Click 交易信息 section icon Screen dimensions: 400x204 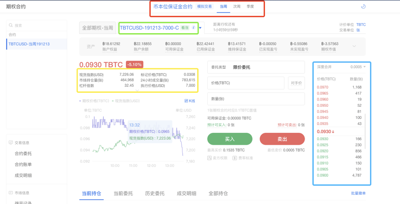click(x=11, y=142)
